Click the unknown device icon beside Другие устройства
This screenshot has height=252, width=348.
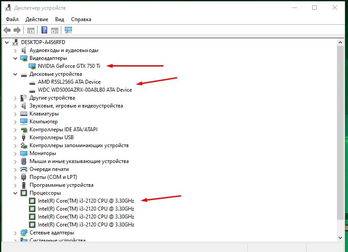click(x=23, y=98)
